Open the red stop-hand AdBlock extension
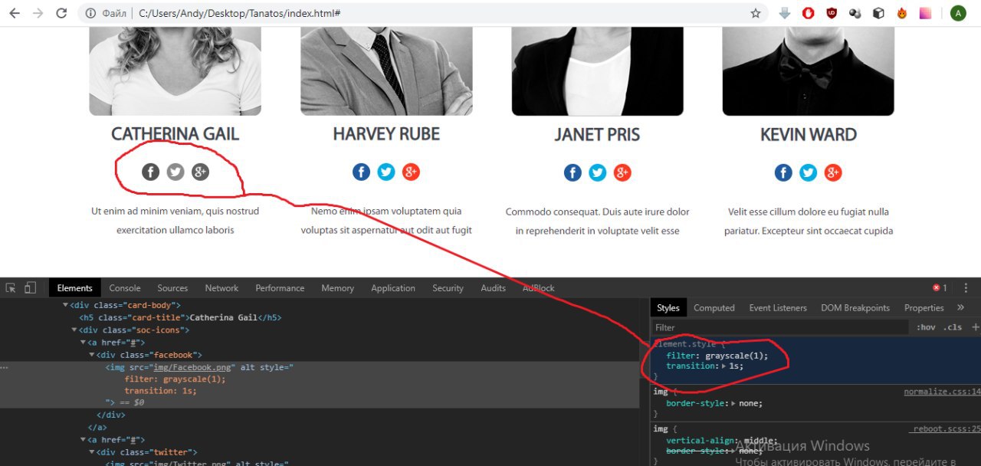This screenshot has width=981, height=466. tap(809, 13)
